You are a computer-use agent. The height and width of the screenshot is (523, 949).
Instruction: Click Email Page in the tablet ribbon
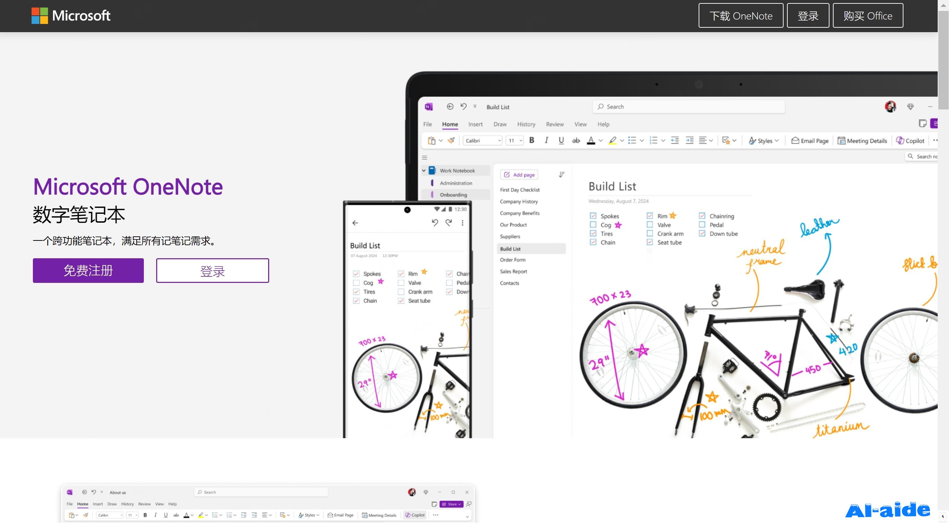810,141
